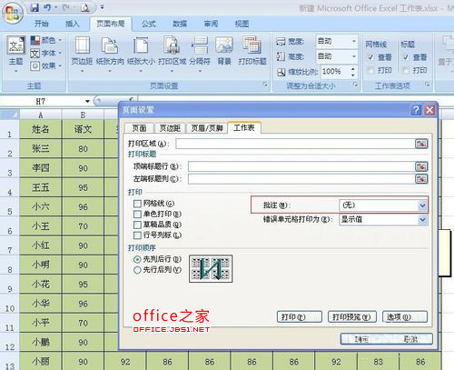Click the Cancel (取消) button
This screenshot has height=370, width=454.
point(410,339)
